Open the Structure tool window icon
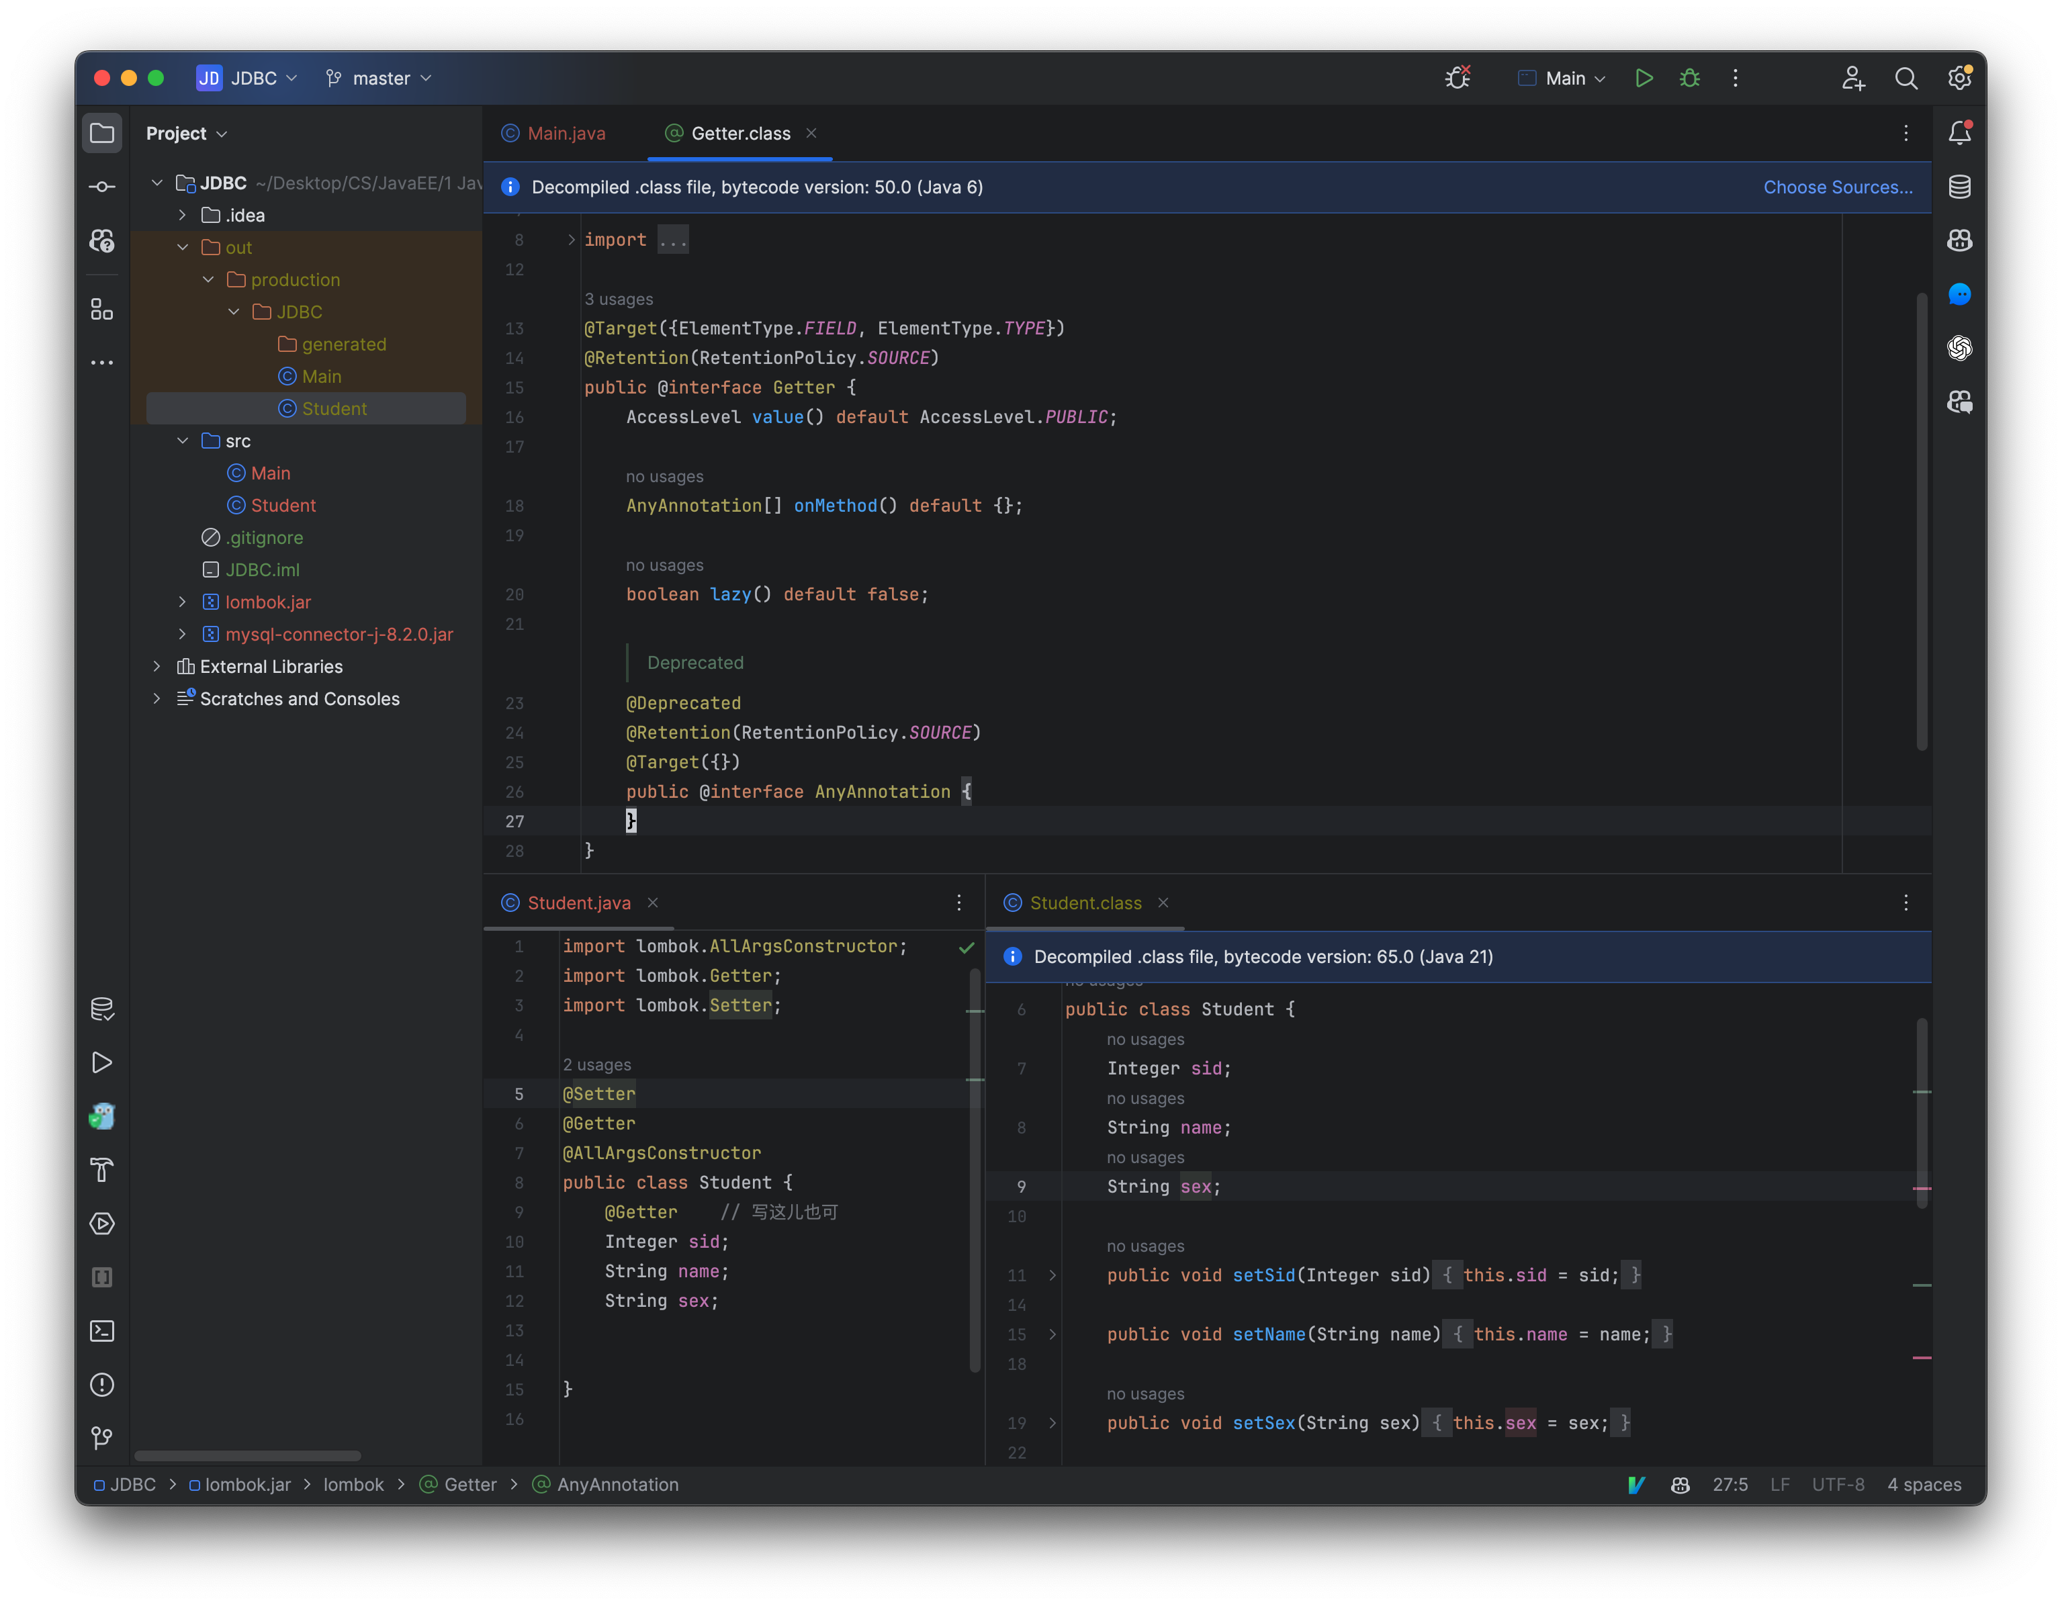The width and height of the screenshot is (2062, 1605). 102,309
